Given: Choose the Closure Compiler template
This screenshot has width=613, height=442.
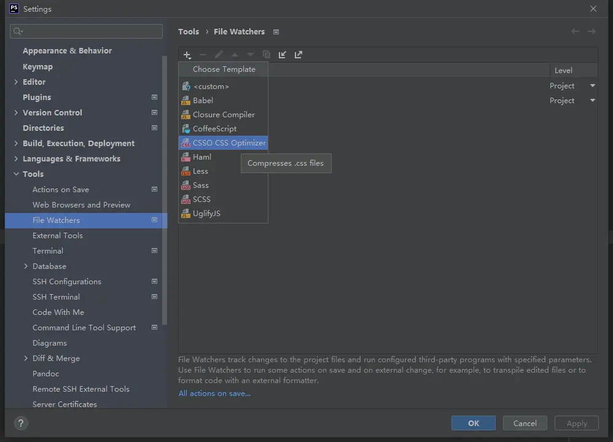Looking at the screenshot, I should point(223,115).
